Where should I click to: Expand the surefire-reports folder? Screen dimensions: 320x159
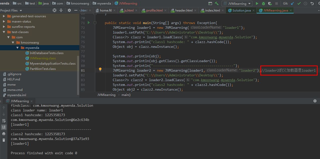(4, 27)
